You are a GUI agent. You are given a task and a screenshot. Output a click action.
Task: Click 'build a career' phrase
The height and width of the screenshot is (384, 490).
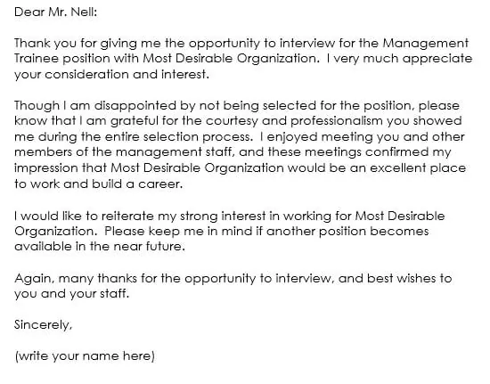coord(136,184)
